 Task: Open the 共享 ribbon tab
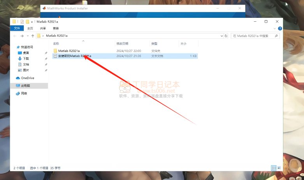pyautogui.click(x=43, y=28)
